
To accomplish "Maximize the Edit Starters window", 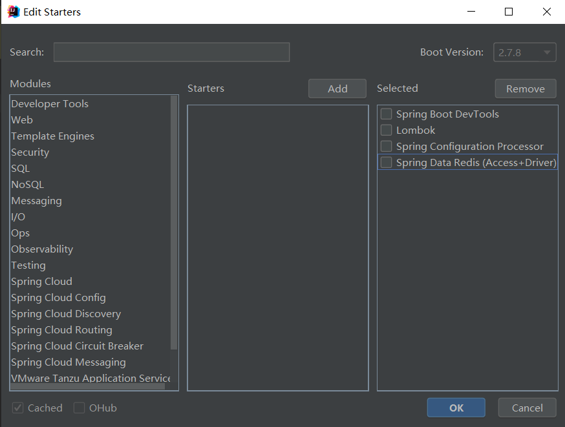I will 508,12.
